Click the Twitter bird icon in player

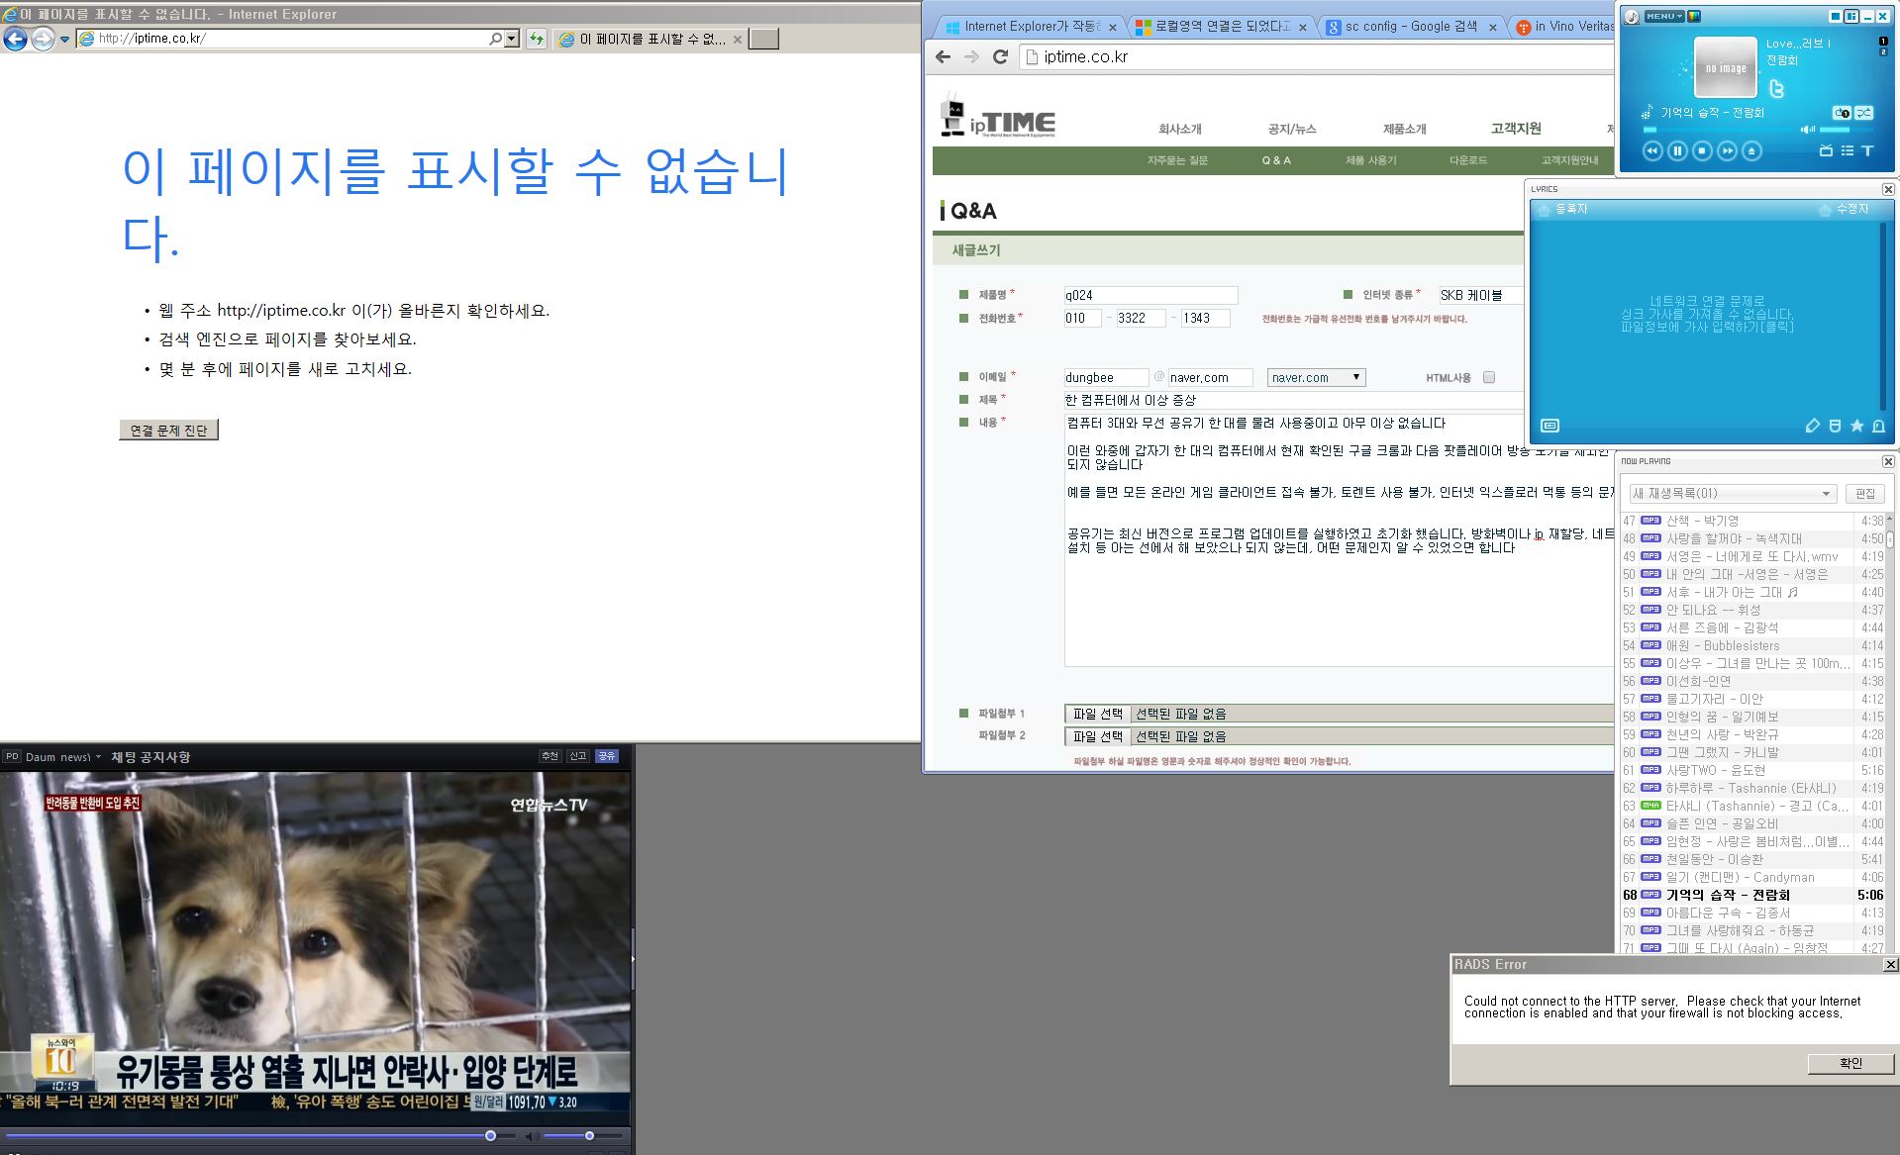pyautogui.click(x=1776, y=89)
